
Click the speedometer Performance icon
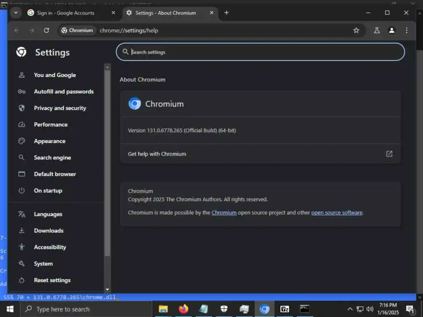click(x=21, y=125)
